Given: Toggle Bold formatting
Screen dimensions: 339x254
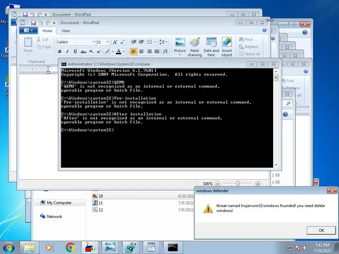Looking at the screenshot, I should pos(60,51).
